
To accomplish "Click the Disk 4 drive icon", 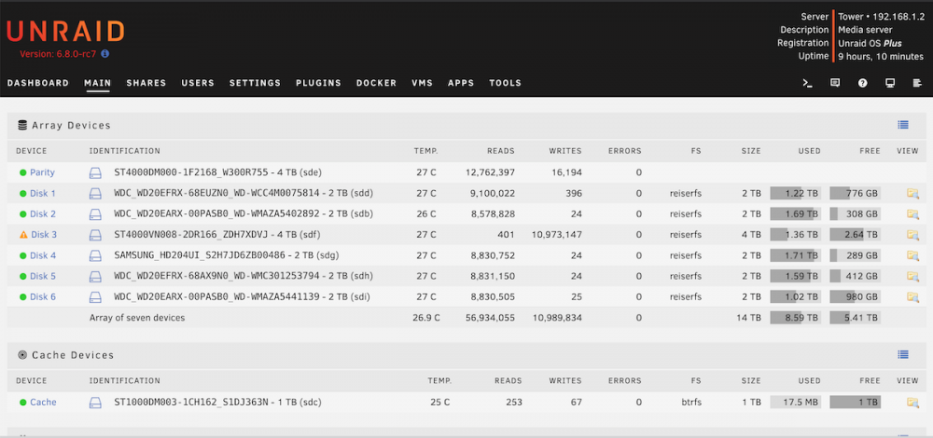I will pyautogui.click(x=96, y=256).
